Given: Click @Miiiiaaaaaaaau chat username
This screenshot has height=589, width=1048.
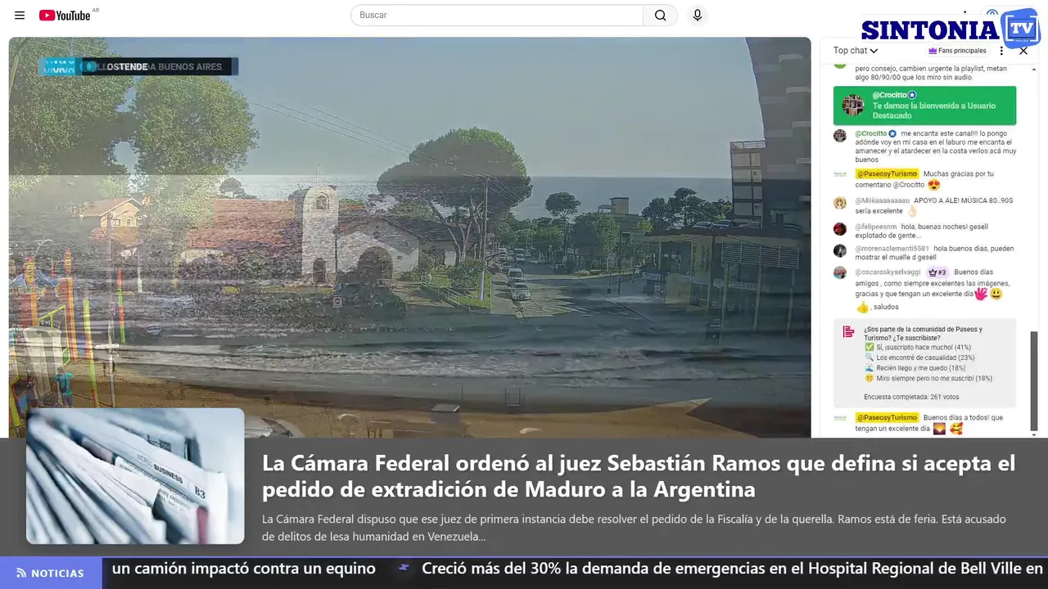Looking at the screenshot, I should (883, 200).
